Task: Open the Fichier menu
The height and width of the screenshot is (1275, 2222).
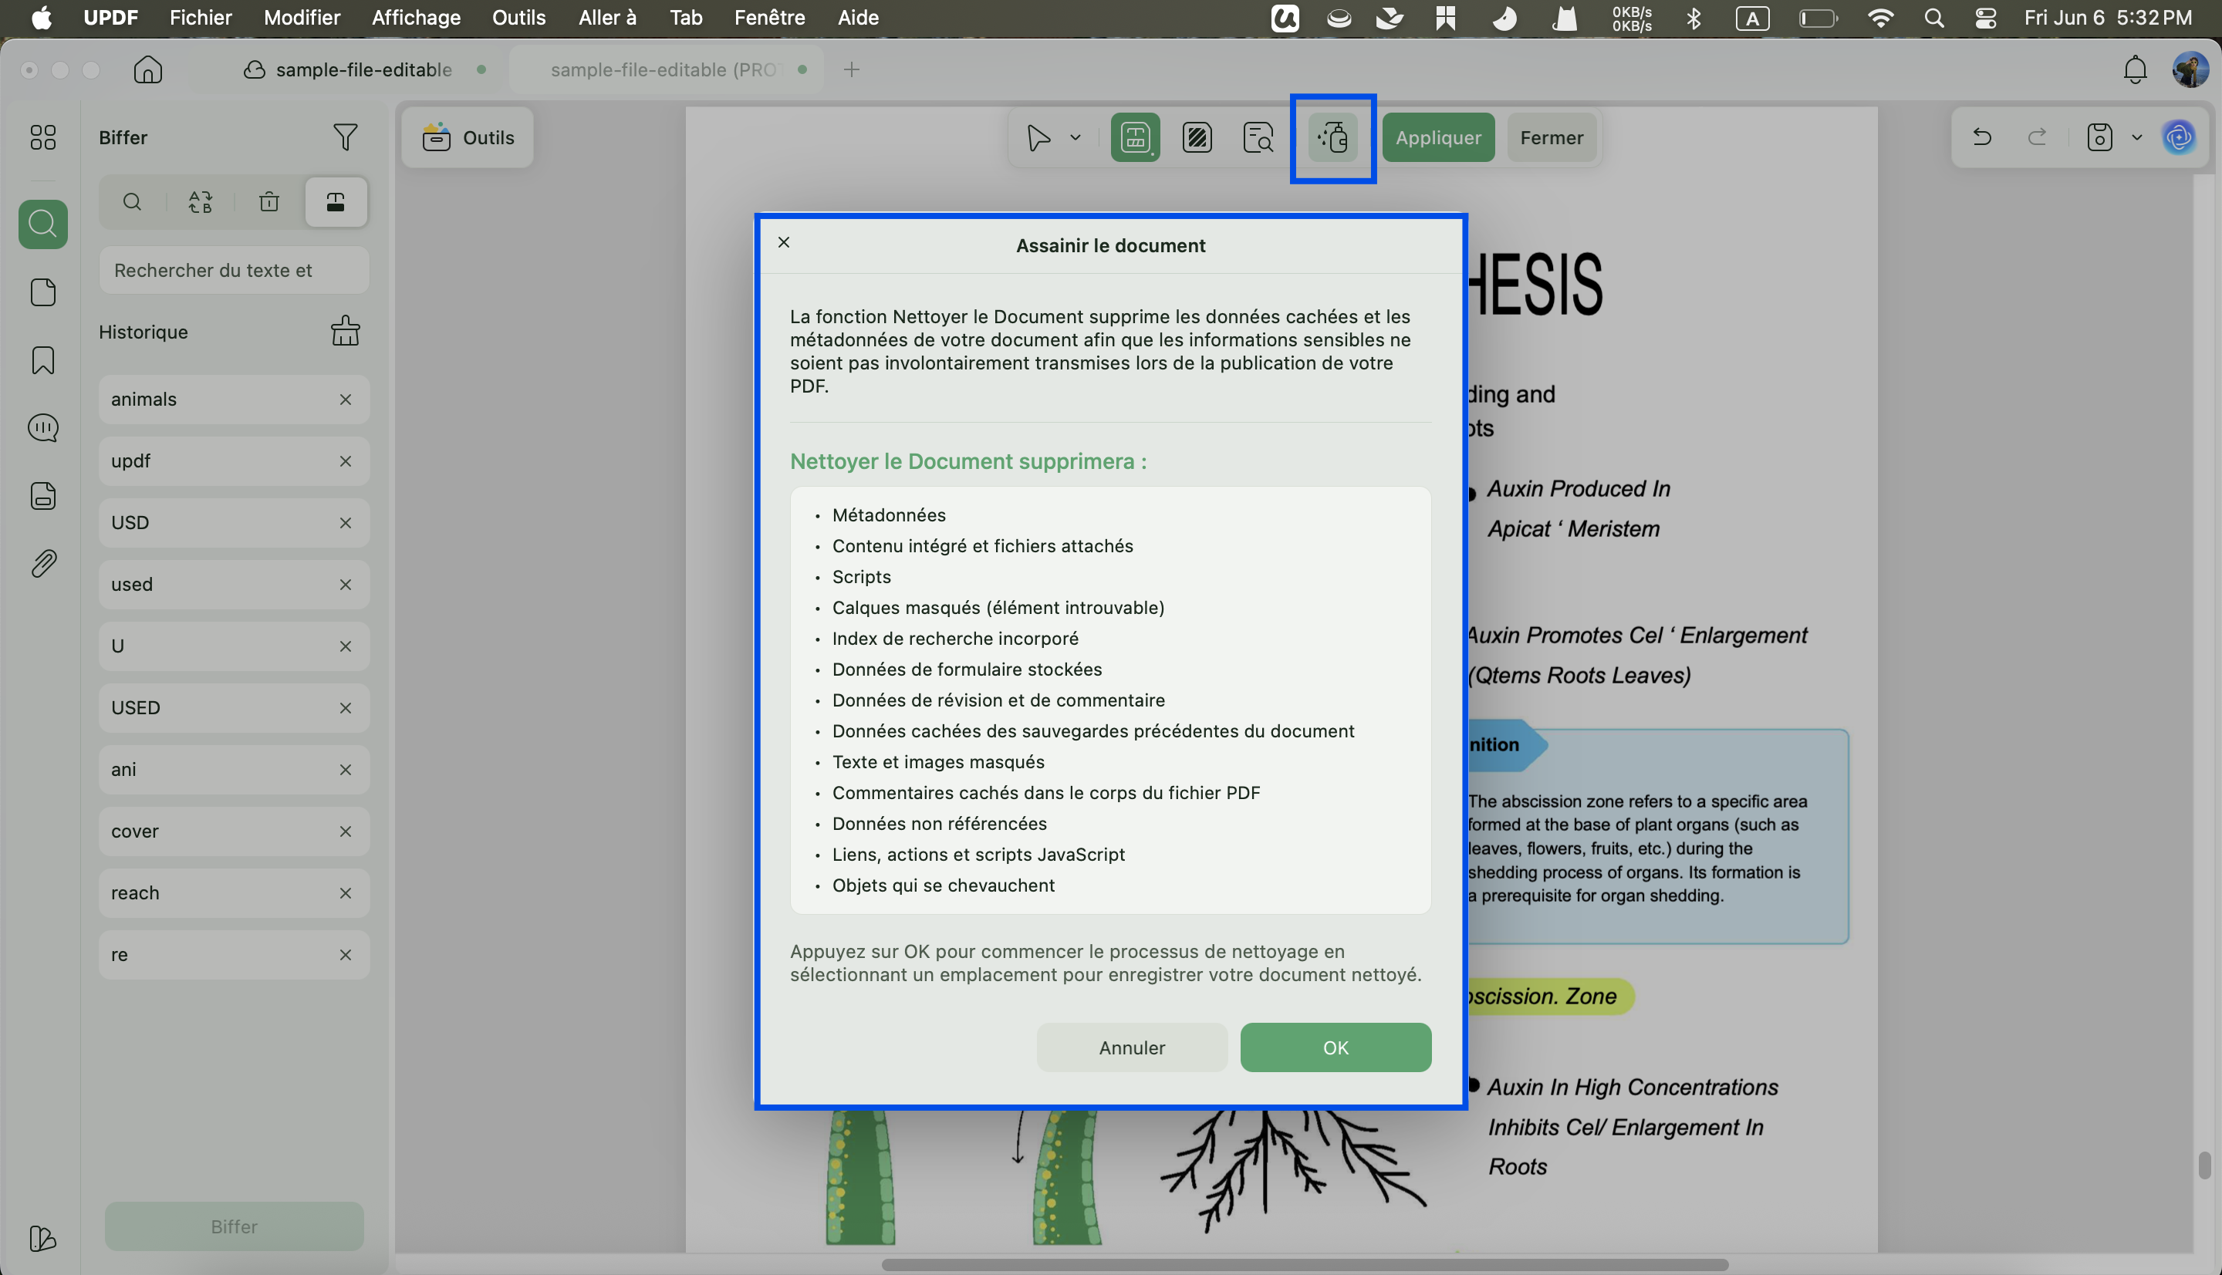Action: (x=201, y=18)
